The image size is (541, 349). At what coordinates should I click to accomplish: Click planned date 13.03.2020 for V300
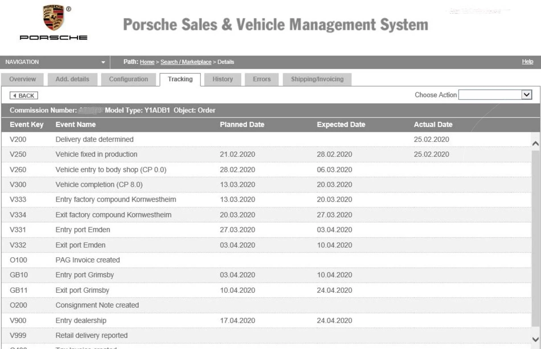[x=237, y=185]
